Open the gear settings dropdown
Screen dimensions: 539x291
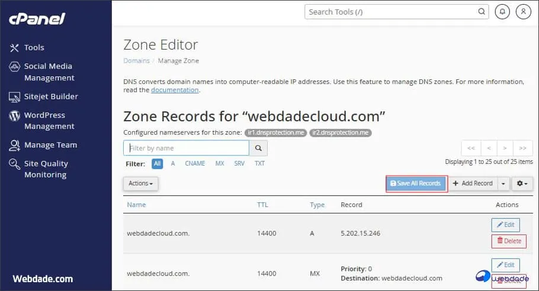(x=522, y=183)
